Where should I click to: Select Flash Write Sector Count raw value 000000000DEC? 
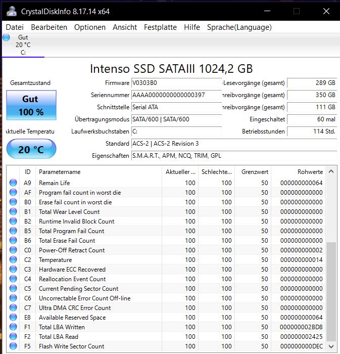click(301, 346)
